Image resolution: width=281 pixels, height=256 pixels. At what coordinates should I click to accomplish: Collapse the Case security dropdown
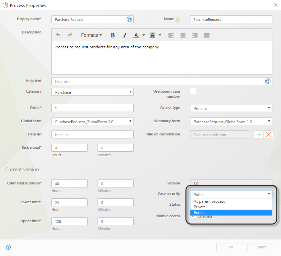(231, 194)
